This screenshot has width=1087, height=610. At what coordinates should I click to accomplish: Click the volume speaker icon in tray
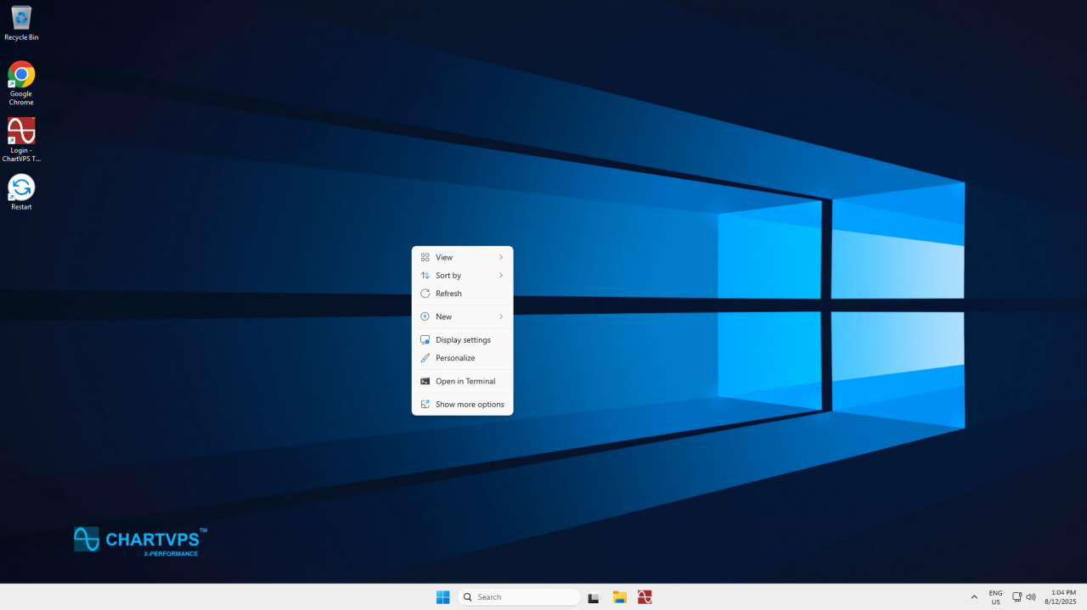click(1031, 597)
